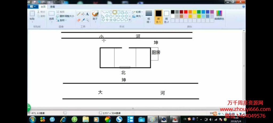Image resolution: width=273 pixels, height=123 pixels.
Task: Select the Magnifier tool
Action: [87, 20]
